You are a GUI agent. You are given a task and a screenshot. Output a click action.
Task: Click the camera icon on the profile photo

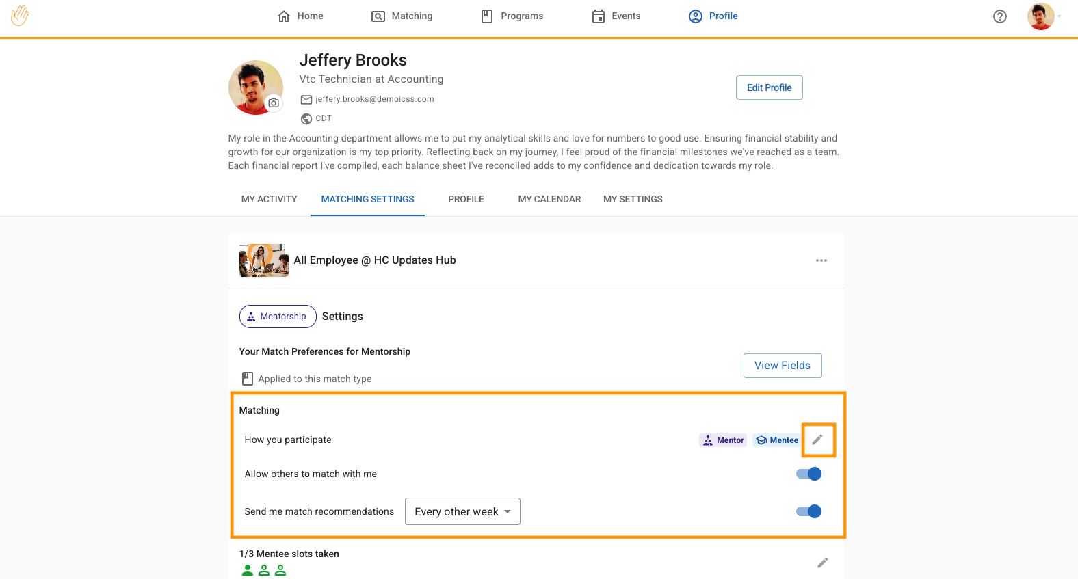(274, 103)
